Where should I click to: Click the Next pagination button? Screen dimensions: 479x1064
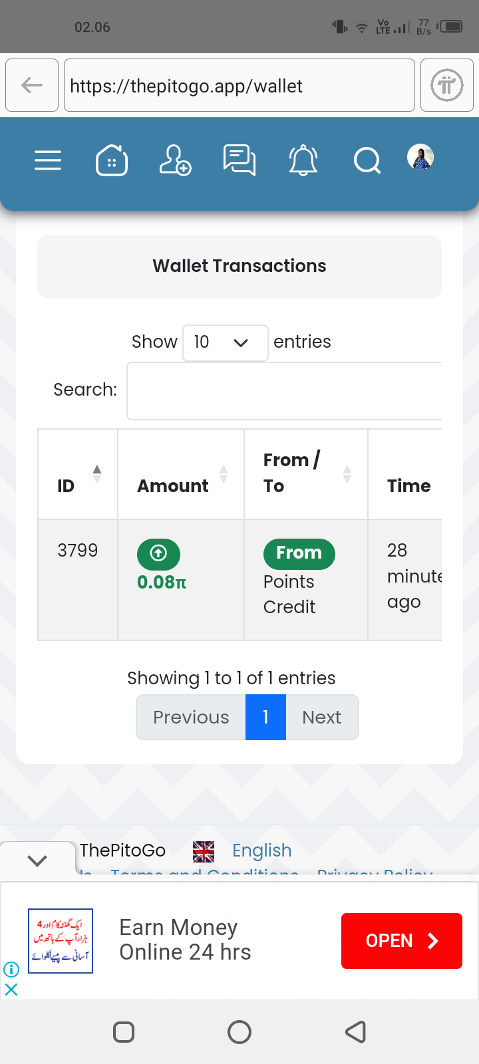point(322,717)
